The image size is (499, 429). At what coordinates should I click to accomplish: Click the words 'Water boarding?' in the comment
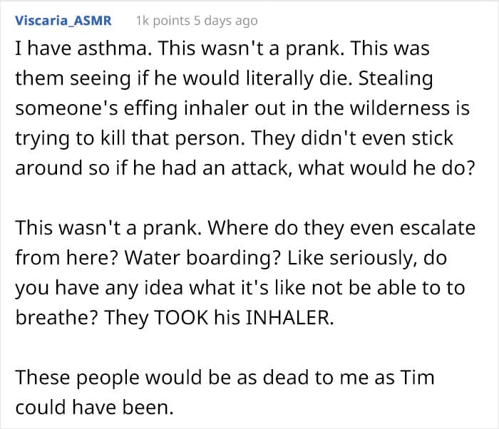point(202,257)
